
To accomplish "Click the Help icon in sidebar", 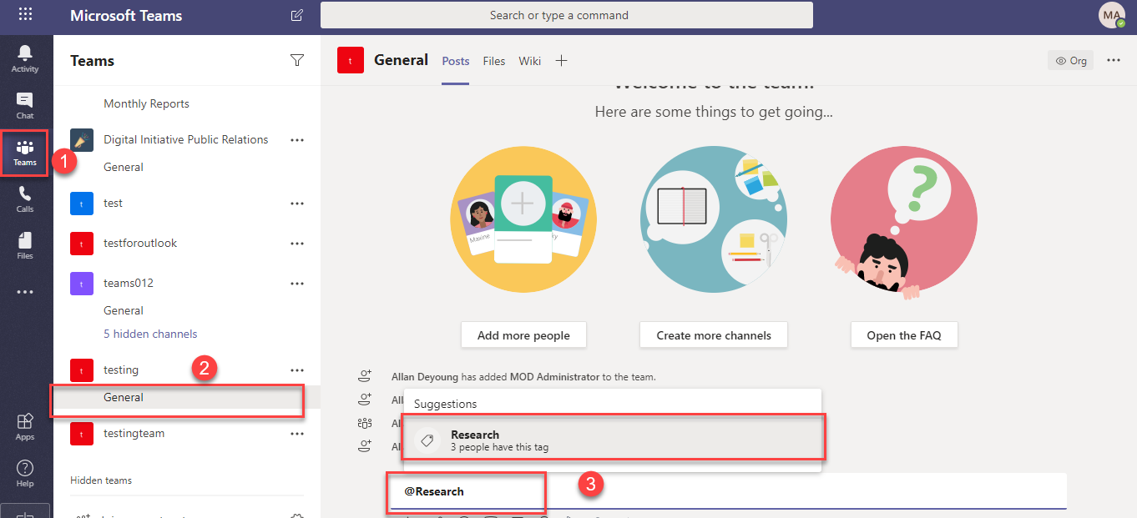I will point(25,473).
